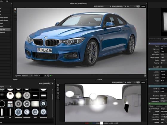
Task: Toggle the Mapping 3D option
Action: coord(161,63)
